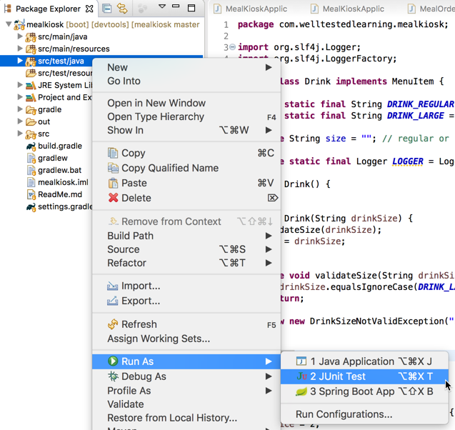The height and width of the screenshot is (430, 455).
Task: Expand the gradle folder
Action: point(20,109)
